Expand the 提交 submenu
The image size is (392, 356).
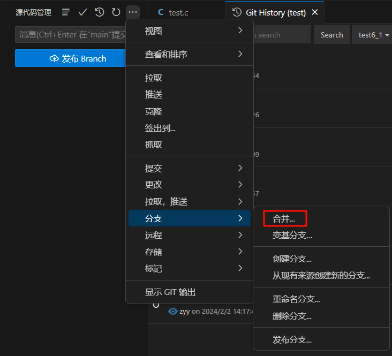click(190, 168)
